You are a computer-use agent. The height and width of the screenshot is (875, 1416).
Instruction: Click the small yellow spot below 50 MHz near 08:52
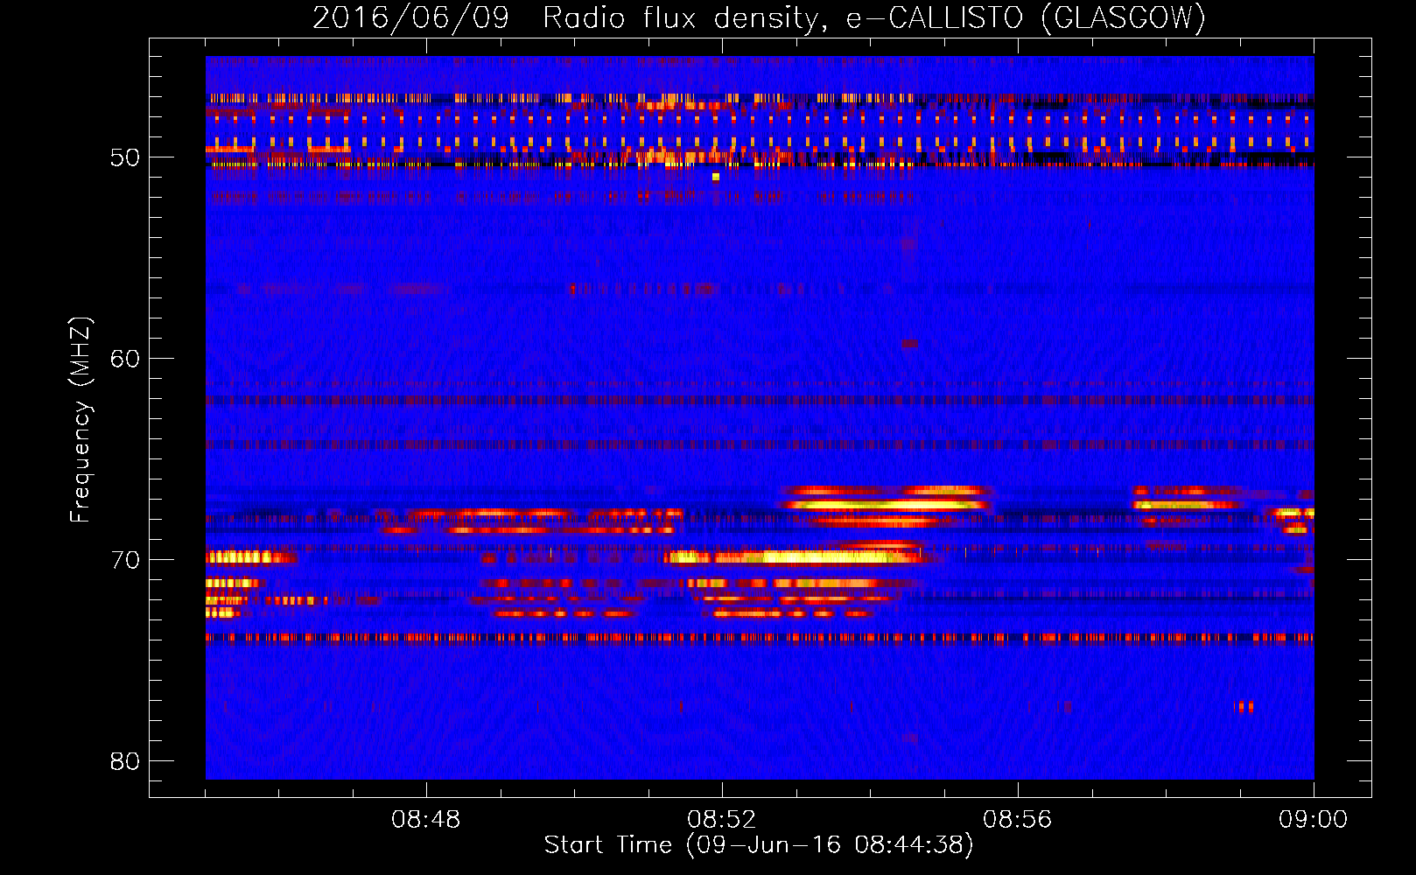(x=716, y=177)
